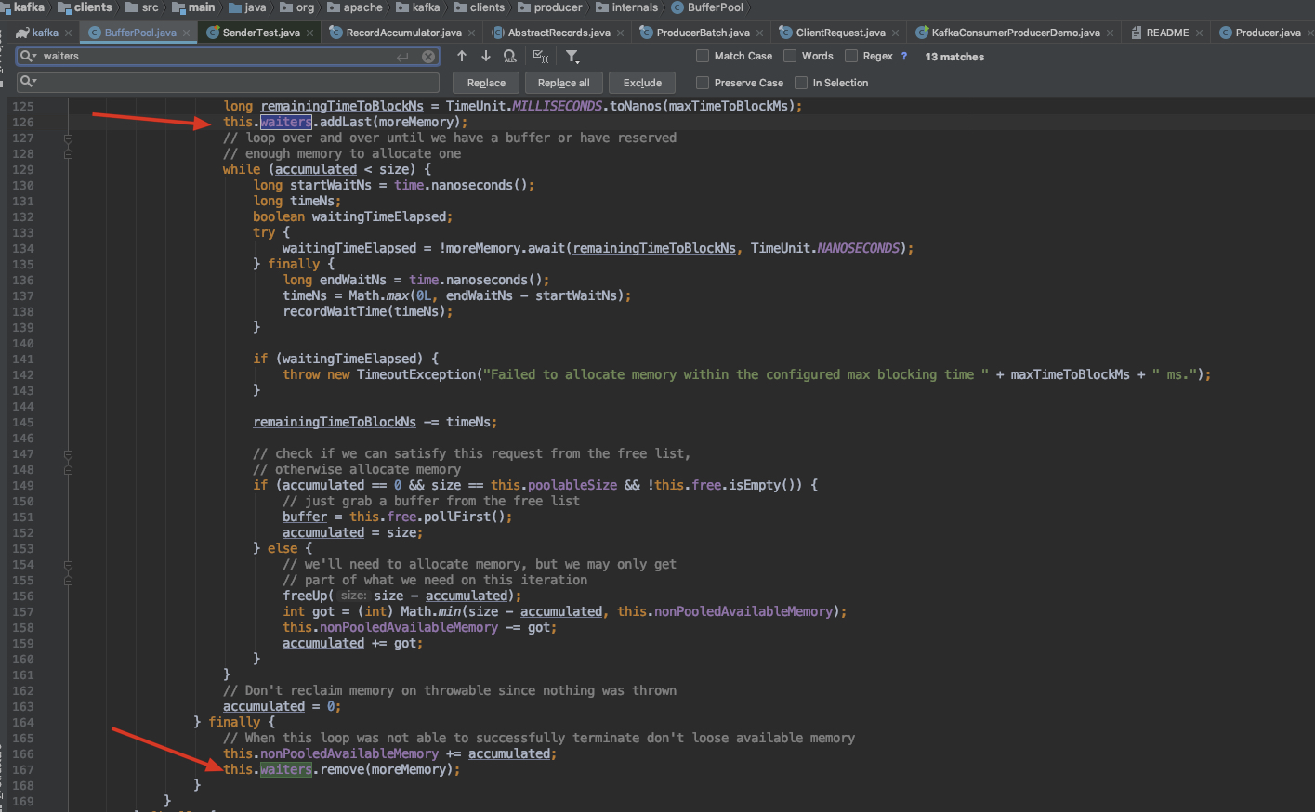Click the multiple-selection checkbox icon in find bar

point(541,57)
